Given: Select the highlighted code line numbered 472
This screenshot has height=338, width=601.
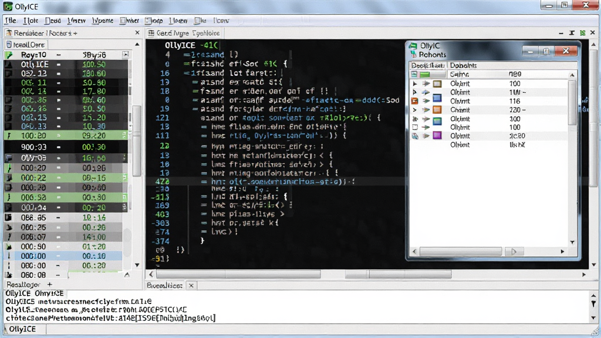Looking at the screenshot, I should pos(276,181).
